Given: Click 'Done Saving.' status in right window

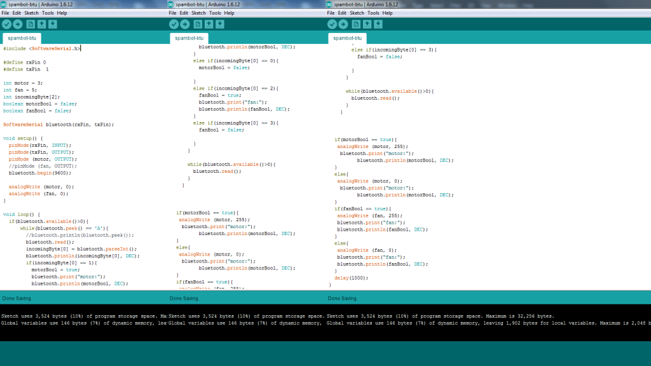Looking at the screenshot, I should tap(343, 299).
